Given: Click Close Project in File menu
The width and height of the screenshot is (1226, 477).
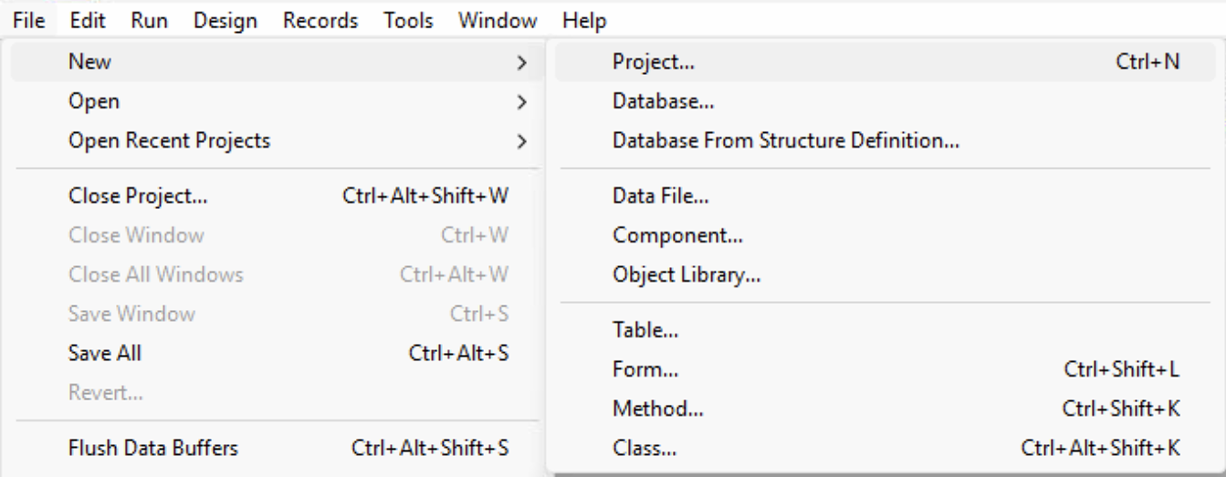Looking at the screenshot, I should (138, 195).
